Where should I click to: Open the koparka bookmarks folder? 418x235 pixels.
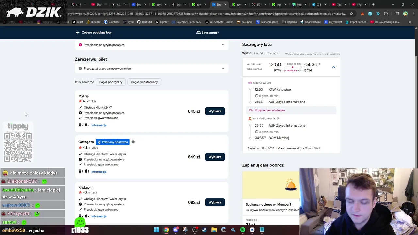click(289, 22)
